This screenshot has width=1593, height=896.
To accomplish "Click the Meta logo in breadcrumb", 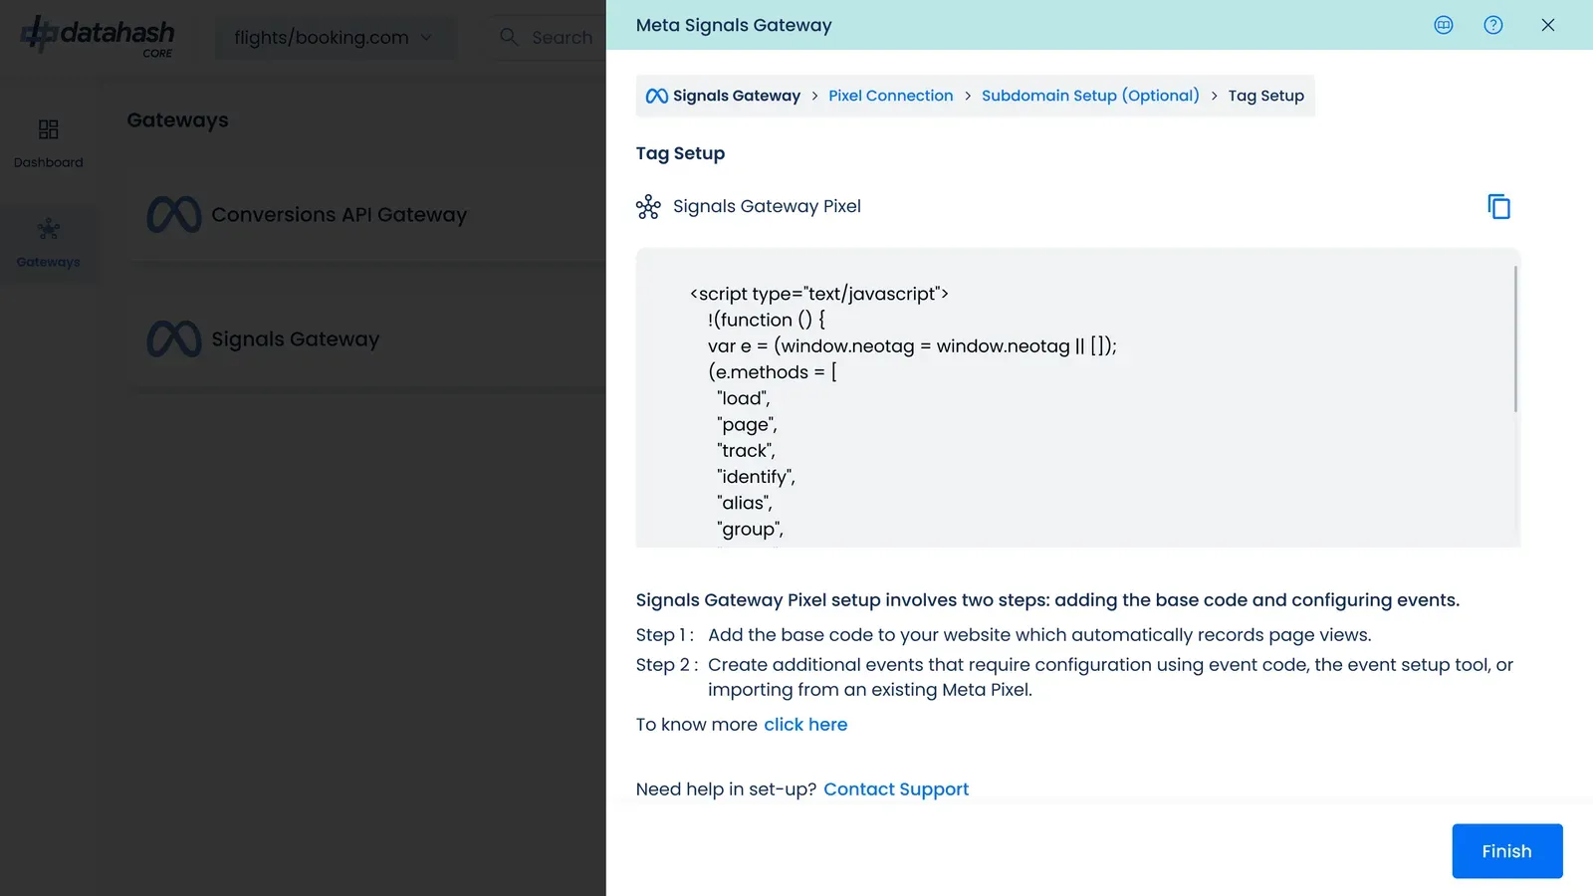I will [657, 96].
